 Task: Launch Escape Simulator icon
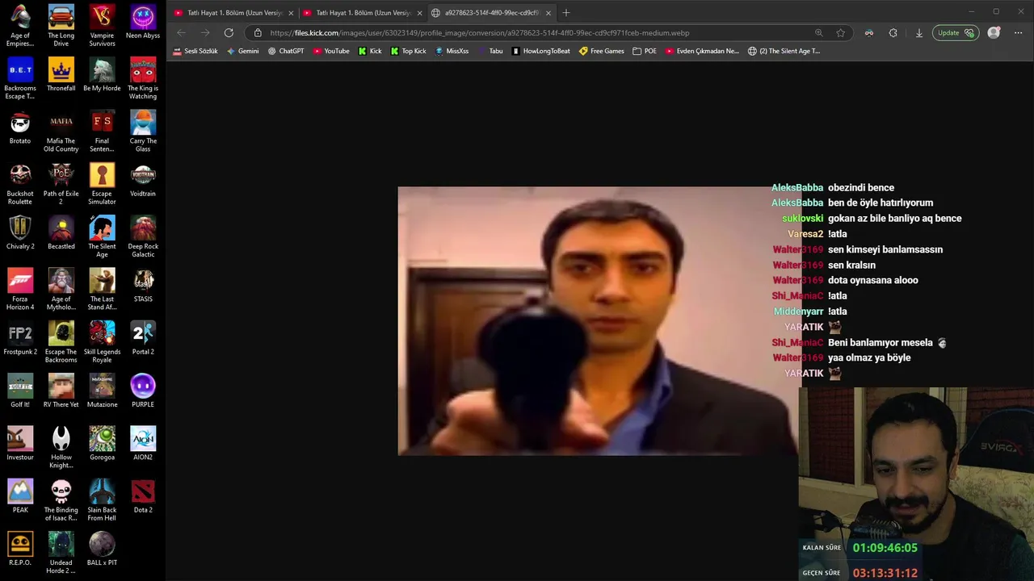click(x=102, y=184)
